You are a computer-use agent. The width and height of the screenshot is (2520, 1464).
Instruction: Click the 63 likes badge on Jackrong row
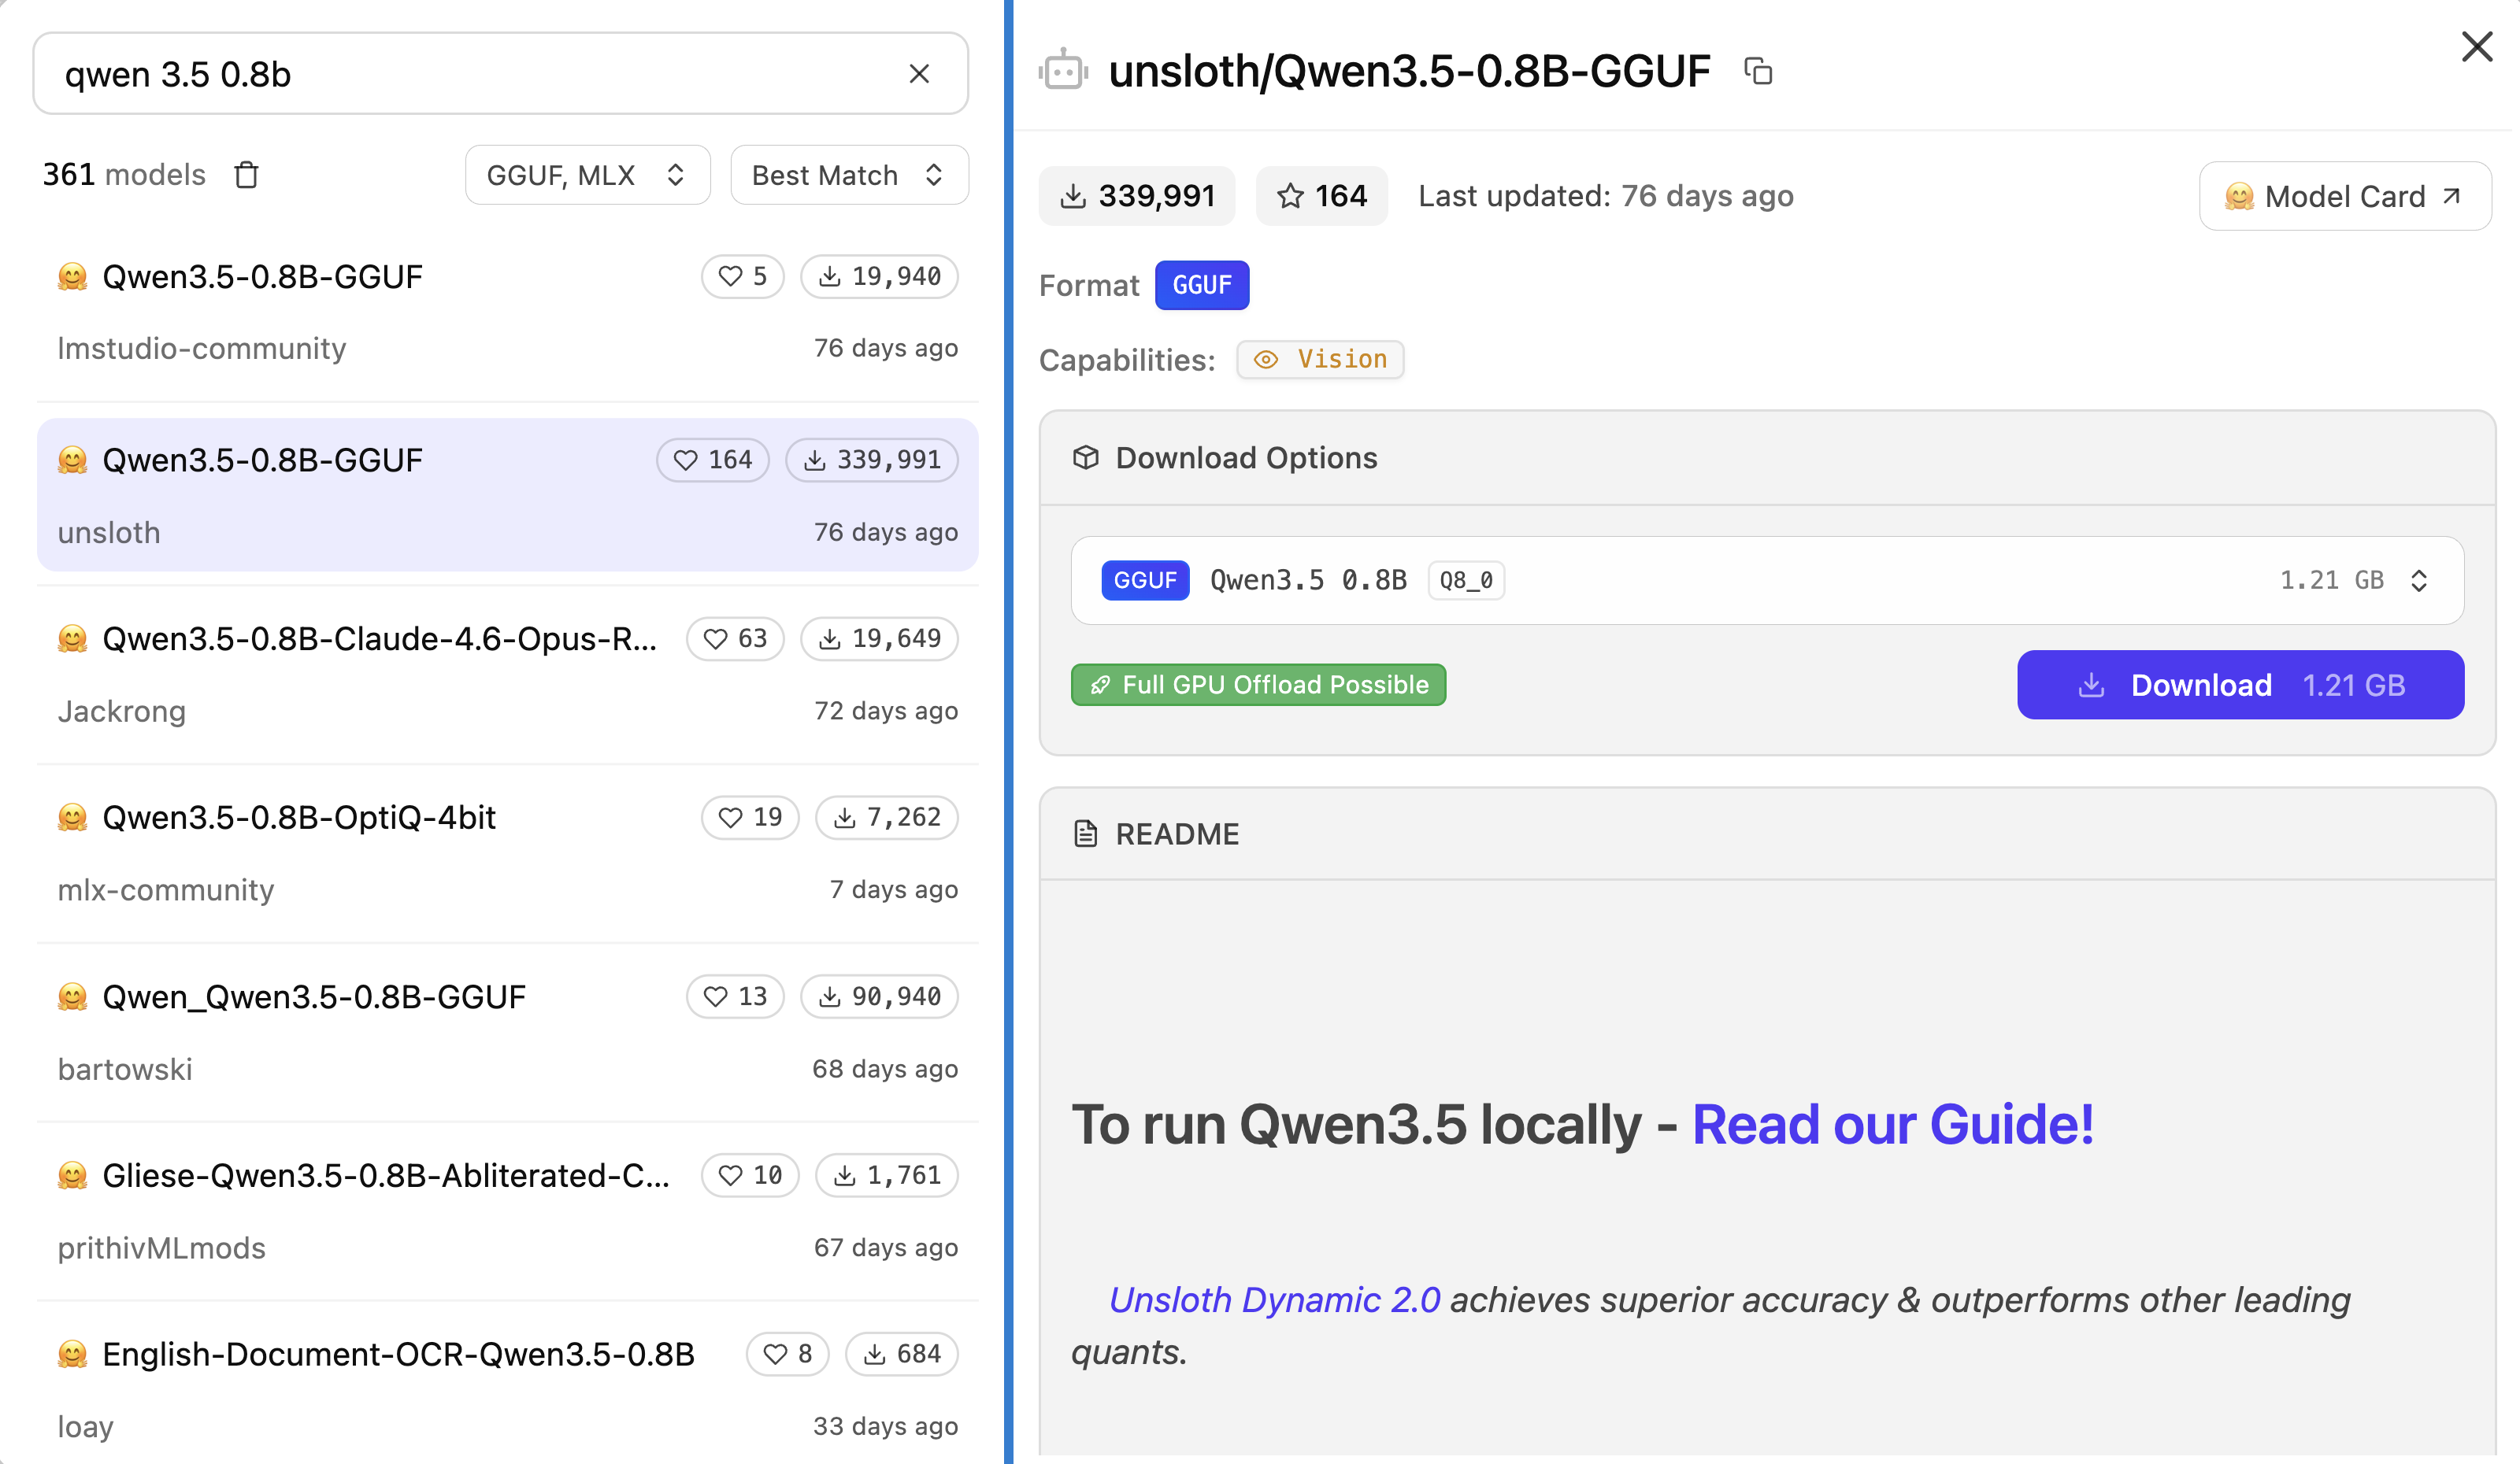pyautogui.click(x=735, y=638)
